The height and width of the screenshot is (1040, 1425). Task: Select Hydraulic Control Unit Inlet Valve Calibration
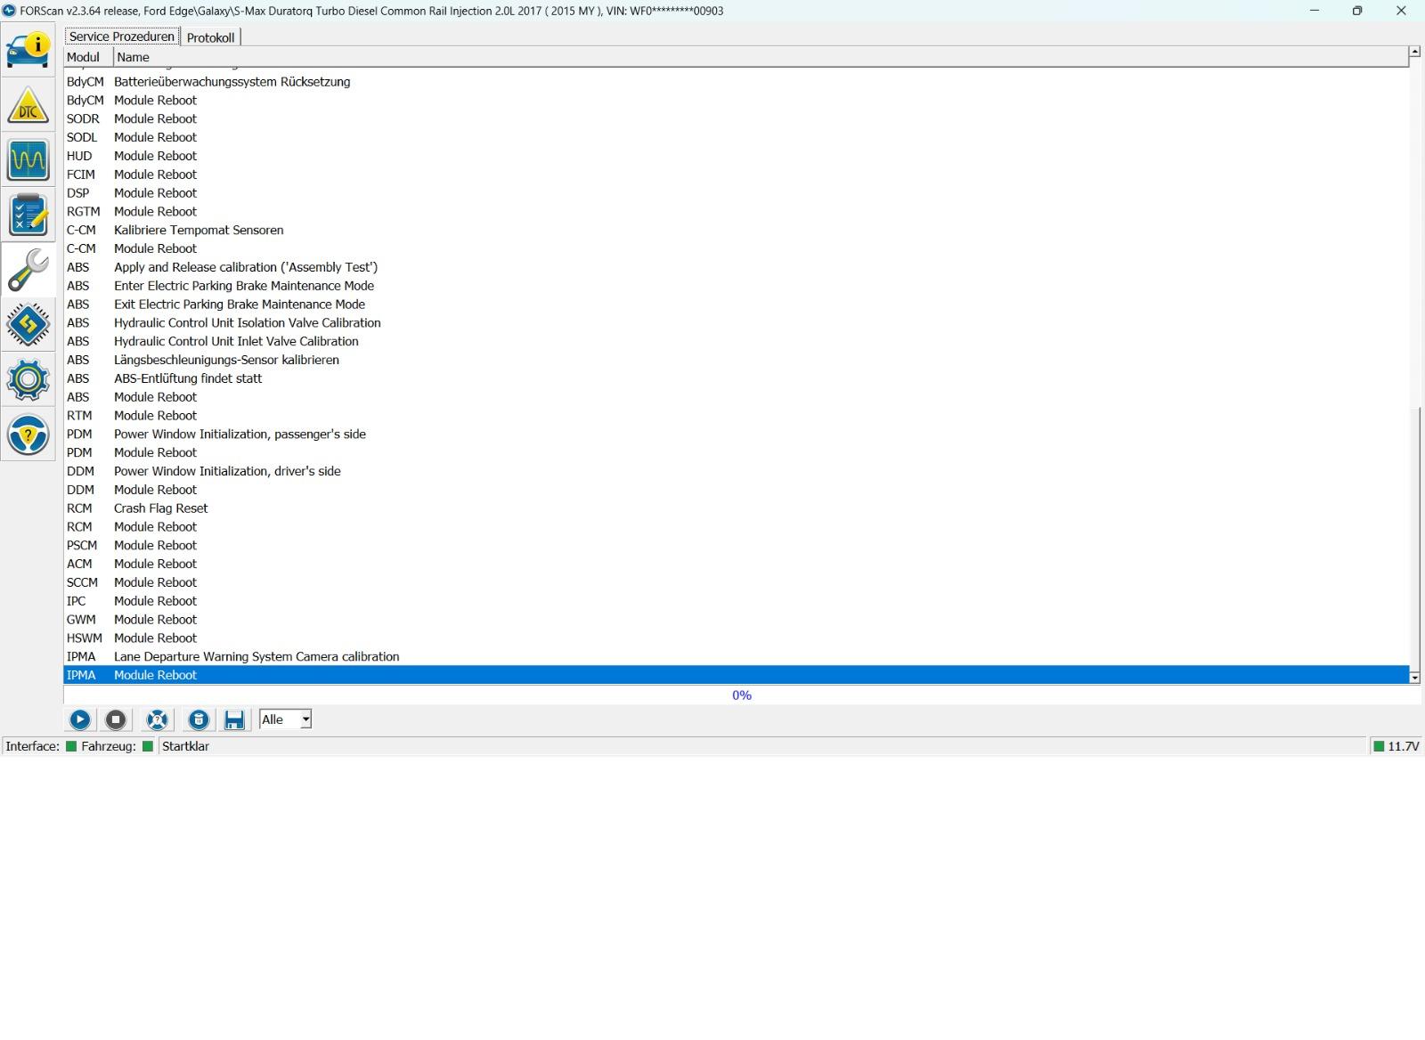point(737,341)
